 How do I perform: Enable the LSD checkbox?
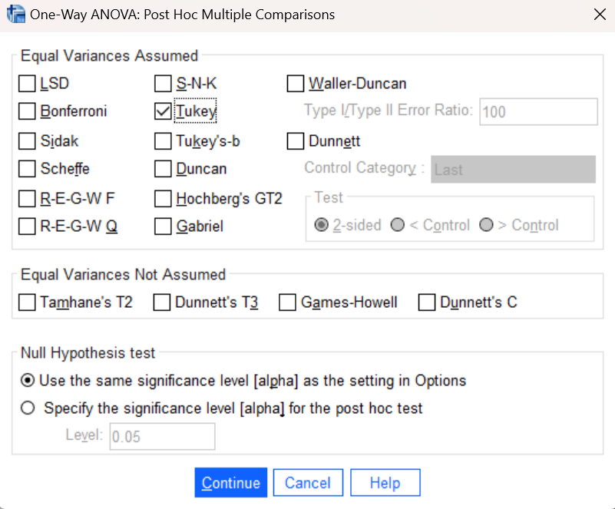pos(27,84)
